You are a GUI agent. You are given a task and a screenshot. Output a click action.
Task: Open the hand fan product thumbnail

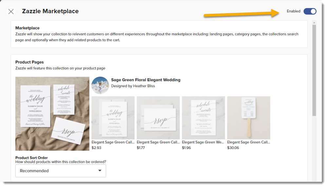[x=249, y=118]
